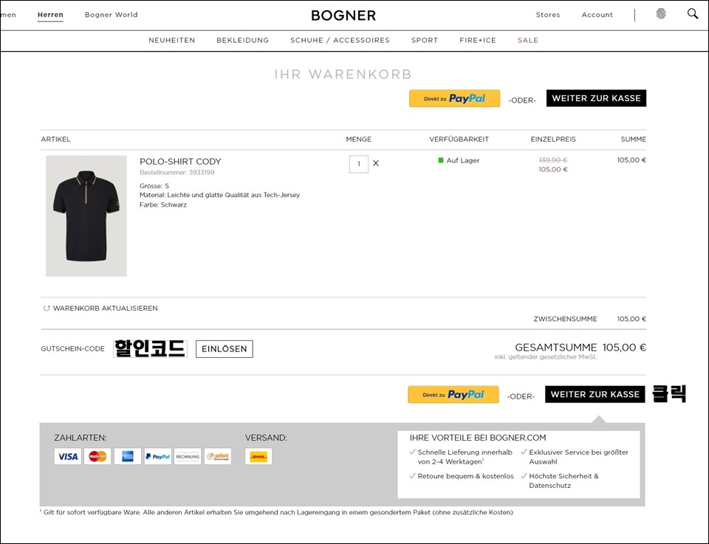The width and height of the screenshot is (709, 544).
Task: Click 'Höchste Sicherheit & Datenschutz' text
Action: 564,481
